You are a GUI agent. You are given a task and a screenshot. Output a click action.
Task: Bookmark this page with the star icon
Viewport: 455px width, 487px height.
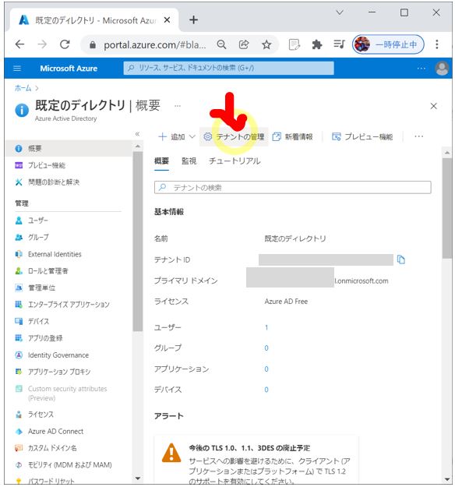tap(266, 44)
